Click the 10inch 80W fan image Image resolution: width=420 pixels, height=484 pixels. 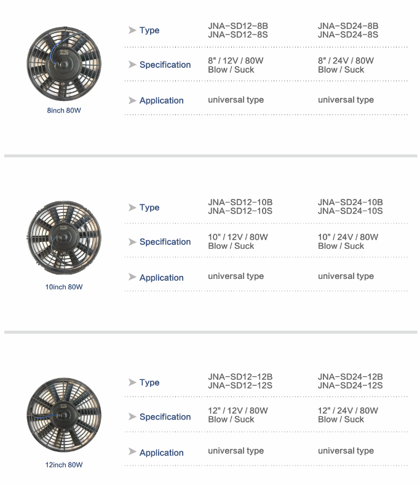(x=64, y=238)
